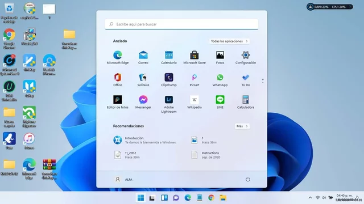Open the LINE app

pyautogui.click(x=220, y=102)
